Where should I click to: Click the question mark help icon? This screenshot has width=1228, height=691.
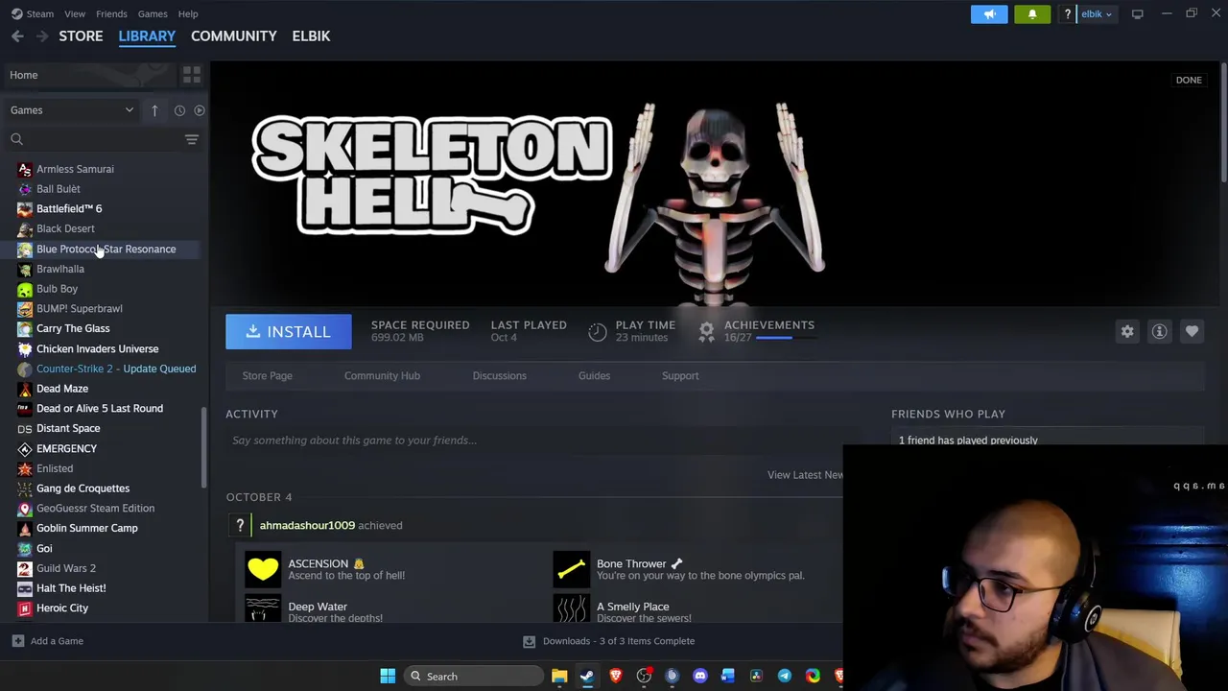[x=1067, y=14]
